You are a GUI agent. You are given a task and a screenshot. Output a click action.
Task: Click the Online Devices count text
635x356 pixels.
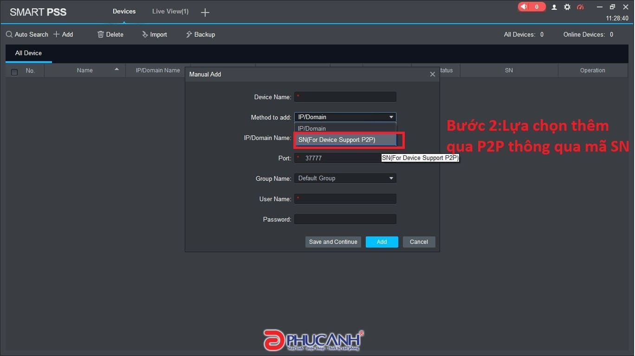[588, 34]
